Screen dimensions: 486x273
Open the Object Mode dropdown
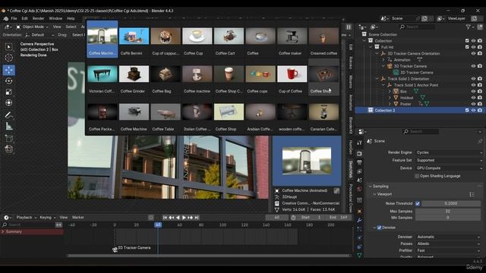coord(32,27)
